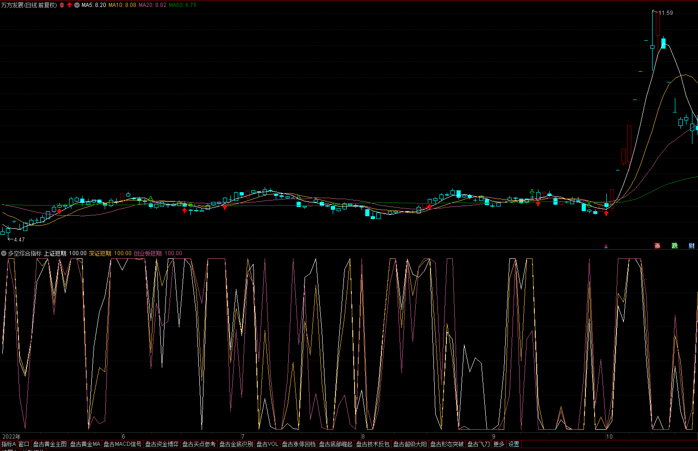Click the 11.59 high price label
Image resolution: width=698 pixels, height=451 pixels.
[x=666, y=13]
